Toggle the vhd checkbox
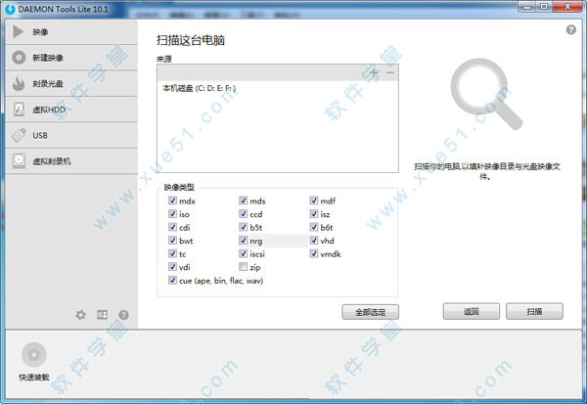The image size is (587, 404). click(314, 241)
